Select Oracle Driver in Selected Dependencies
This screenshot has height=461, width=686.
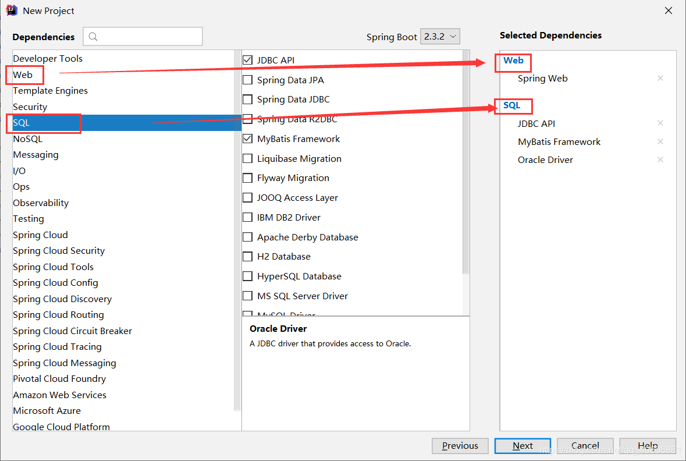tap(545, 160)
